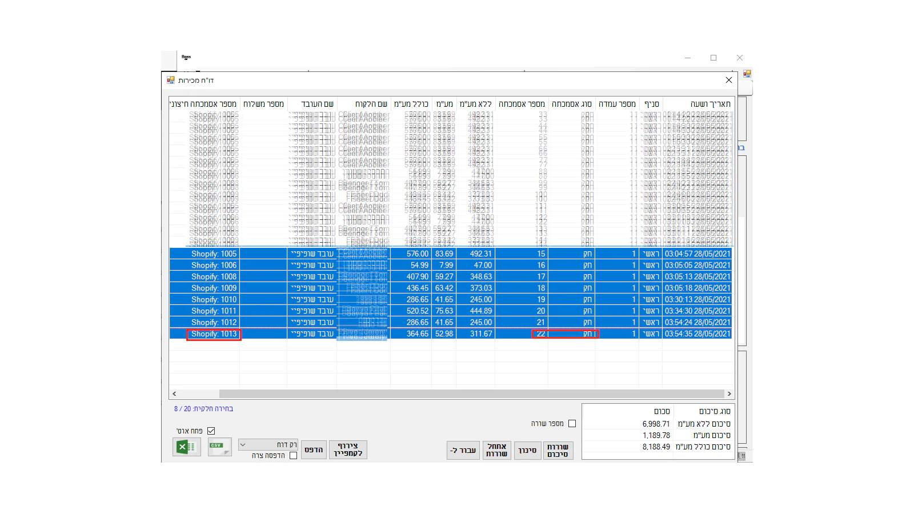Click the 03:04:57 28/05/2021 date cell
The height and width of the screenshot is (514, 914).
click(x=697, y=254)
